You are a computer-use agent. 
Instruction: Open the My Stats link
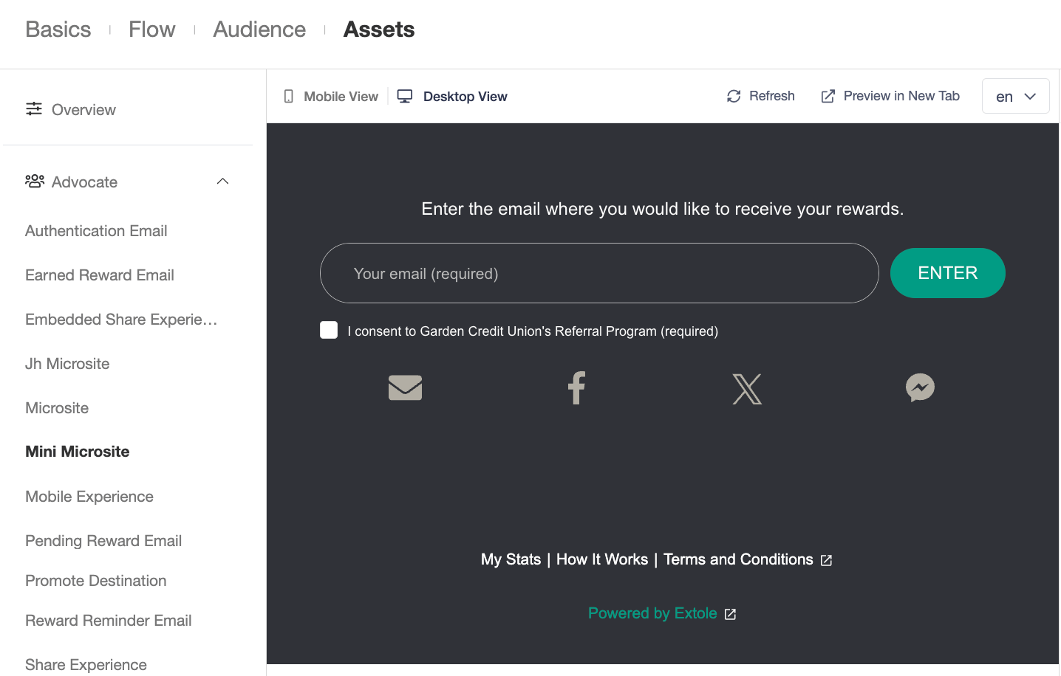point(511,559)
